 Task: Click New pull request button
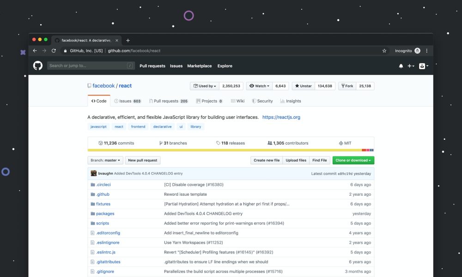point(143,160)
